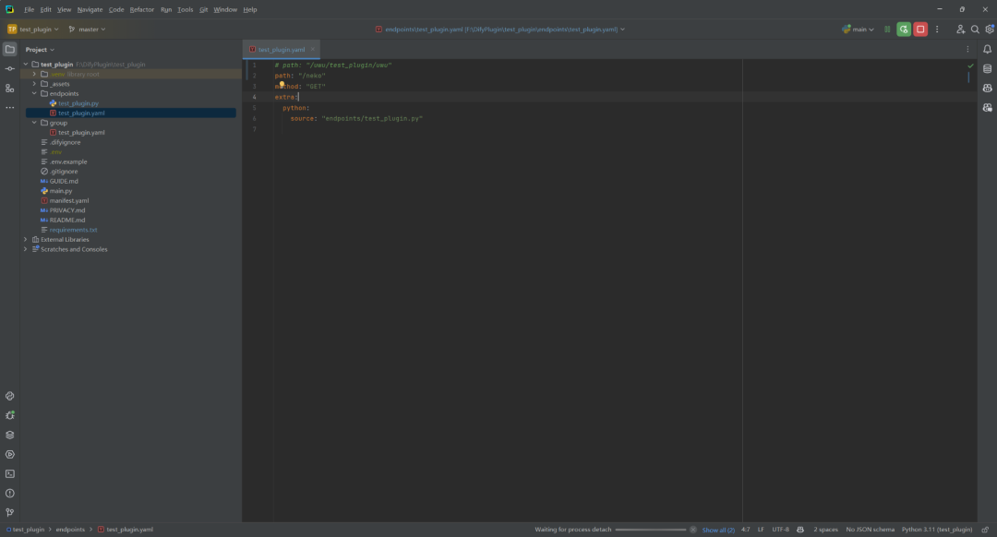Open the test_plugin project dropdown
997x537 pixels.
[x=33, y=30]
